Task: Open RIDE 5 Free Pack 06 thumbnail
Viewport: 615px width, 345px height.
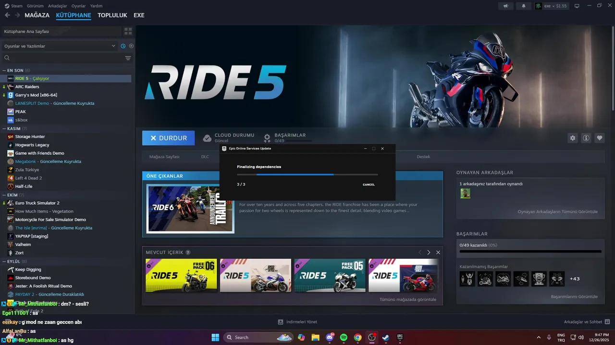Action: pos(181,276)
